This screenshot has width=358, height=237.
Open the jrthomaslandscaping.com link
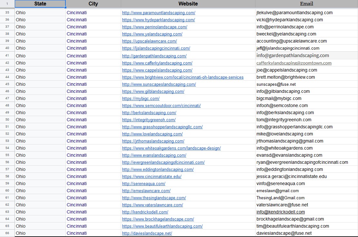pyautogui.click(x=153, y=141)
